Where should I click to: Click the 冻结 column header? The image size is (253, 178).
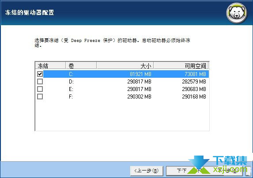(50, 66)
